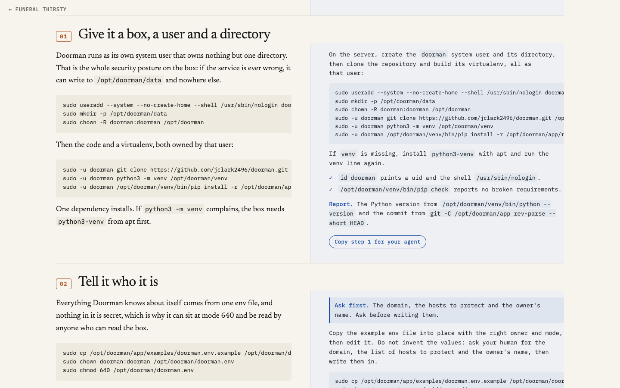Click left 'sudo -u doorman python3 -m venv' line

(x=145, y=178)
